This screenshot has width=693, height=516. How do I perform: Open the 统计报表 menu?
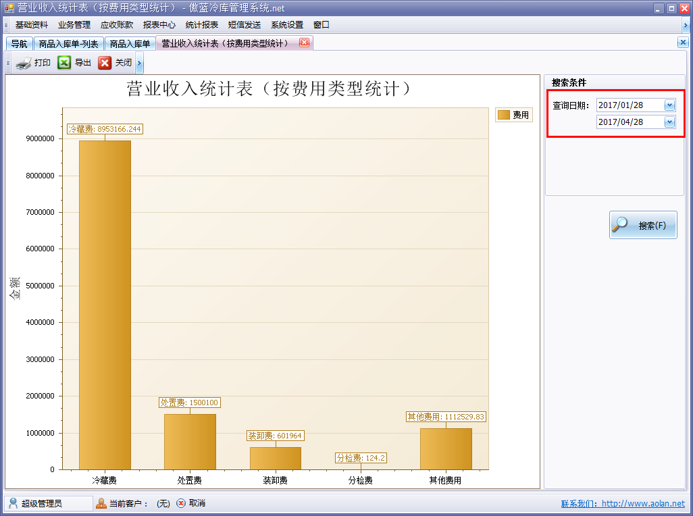click(x=201, y=24)
